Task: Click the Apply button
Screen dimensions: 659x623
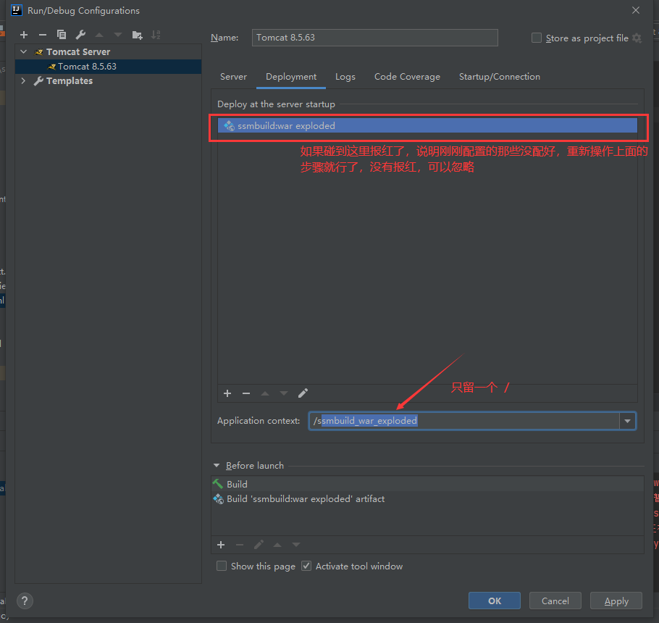Action: pos(616,600)
